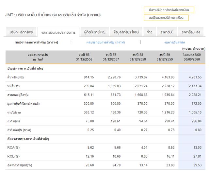Screen dimensions: 209x171
Task: Click the ค้นหาบริษัท / หลักทรัพย์จดทะเบียน button
Action: (169, 10)
